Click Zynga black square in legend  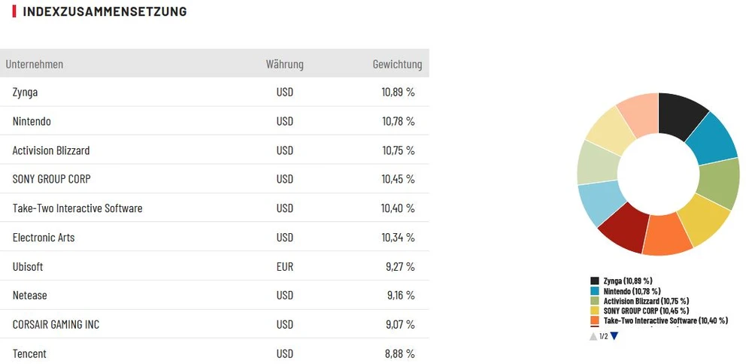point(595,281)
